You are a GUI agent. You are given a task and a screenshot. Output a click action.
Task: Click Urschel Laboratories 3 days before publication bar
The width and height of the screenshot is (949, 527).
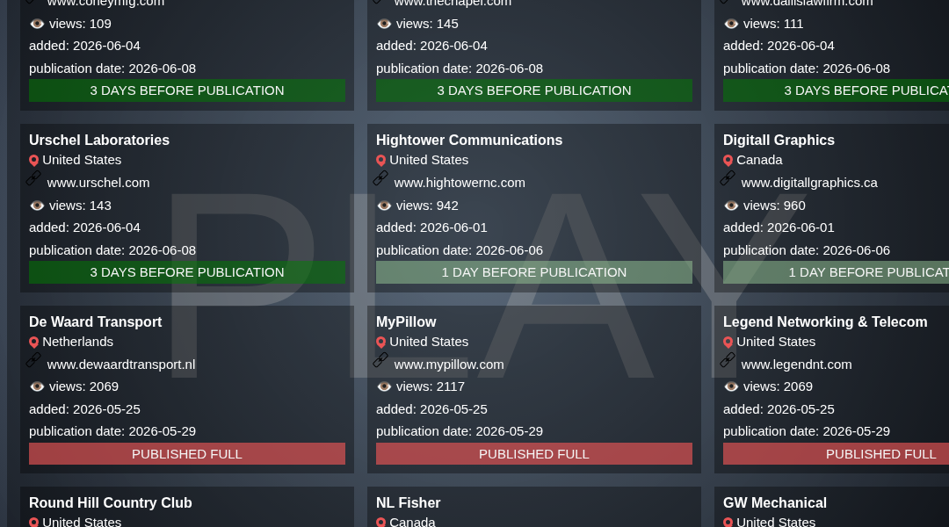187,272
